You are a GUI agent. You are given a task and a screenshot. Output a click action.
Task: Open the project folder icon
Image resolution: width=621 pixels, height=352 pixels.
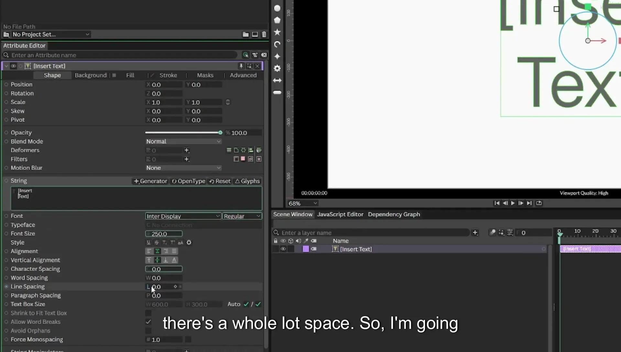[245, 34]
